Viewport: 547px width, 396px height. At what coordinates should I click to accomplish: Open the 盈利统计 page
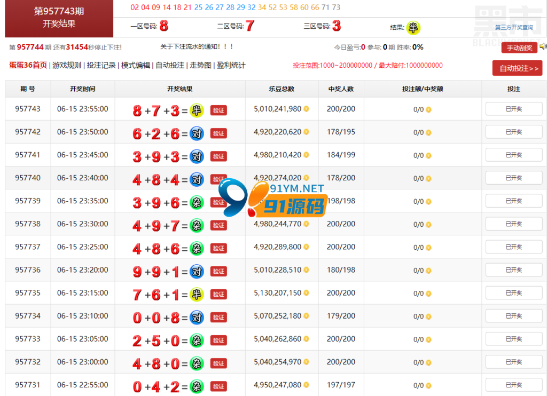[231, 65]
